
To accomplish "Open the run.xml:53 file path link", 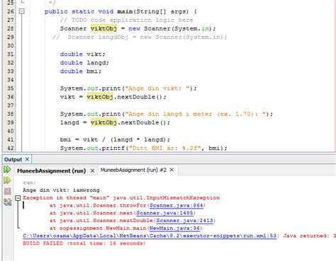I will (x=150, y=236).
